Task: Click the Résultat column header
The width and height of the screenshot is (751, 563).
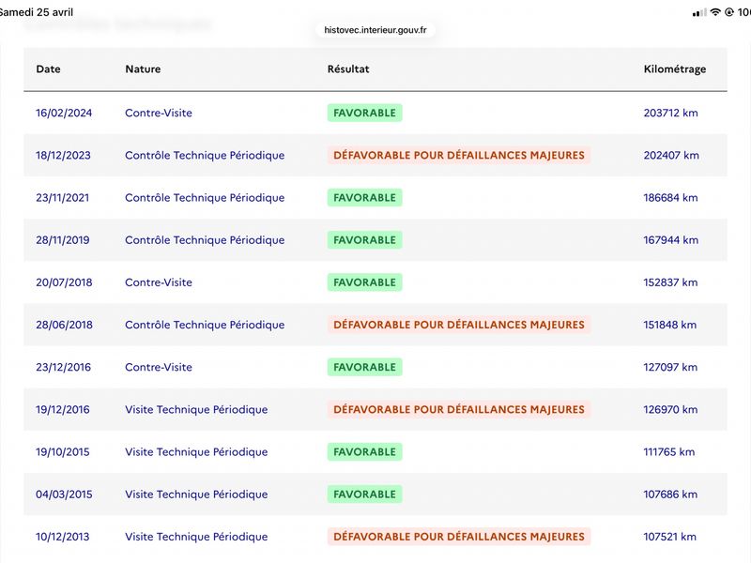Action: (348, 68)
